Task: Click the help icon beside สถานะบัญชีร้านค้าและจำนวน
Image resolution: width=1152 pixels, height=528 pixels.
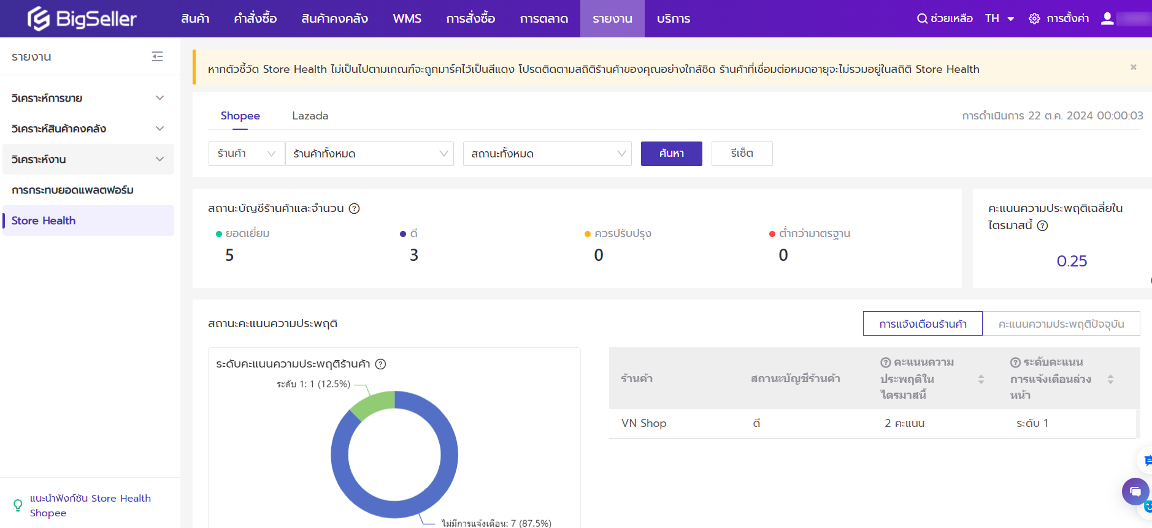Action: click(354, 208)
